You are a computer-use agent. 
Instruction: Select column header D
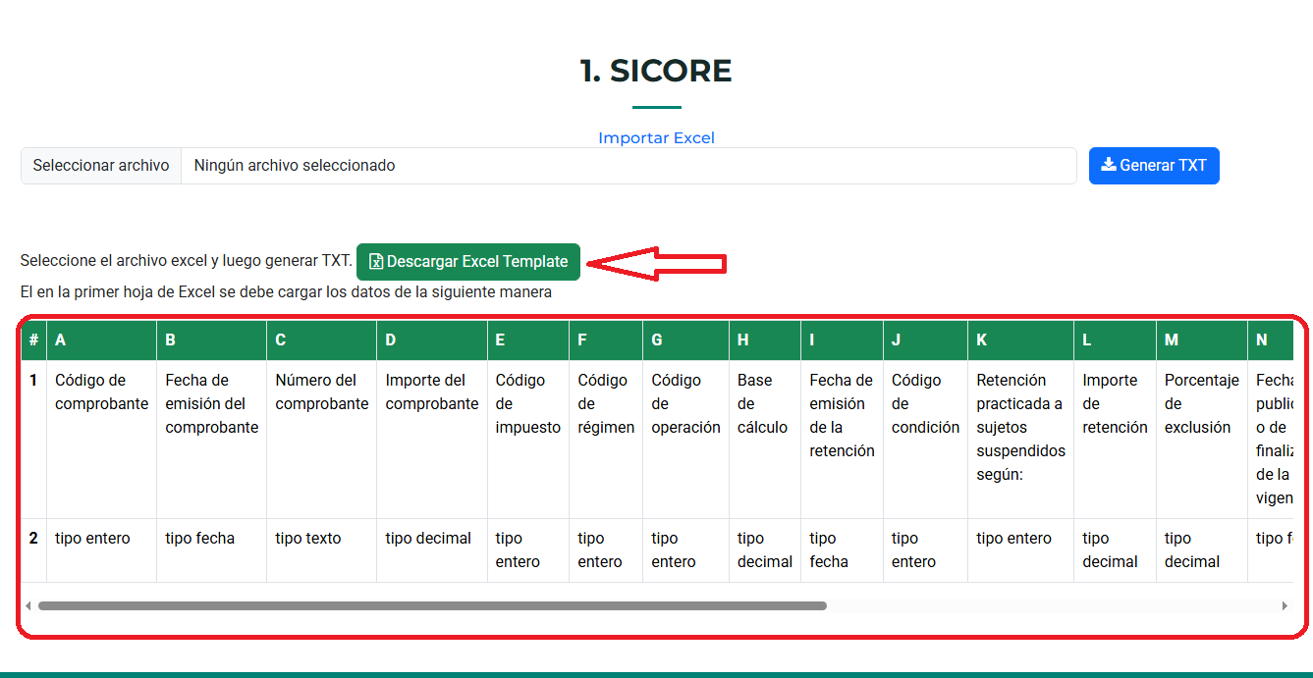[x=432, y=340]
